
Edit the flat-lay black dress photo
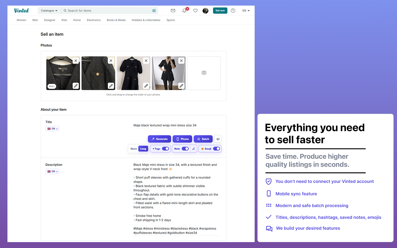click(x=146, y=86)
